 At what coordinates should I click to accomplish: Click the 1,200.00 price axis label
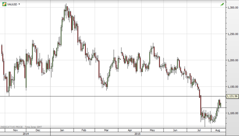[232, 60]
